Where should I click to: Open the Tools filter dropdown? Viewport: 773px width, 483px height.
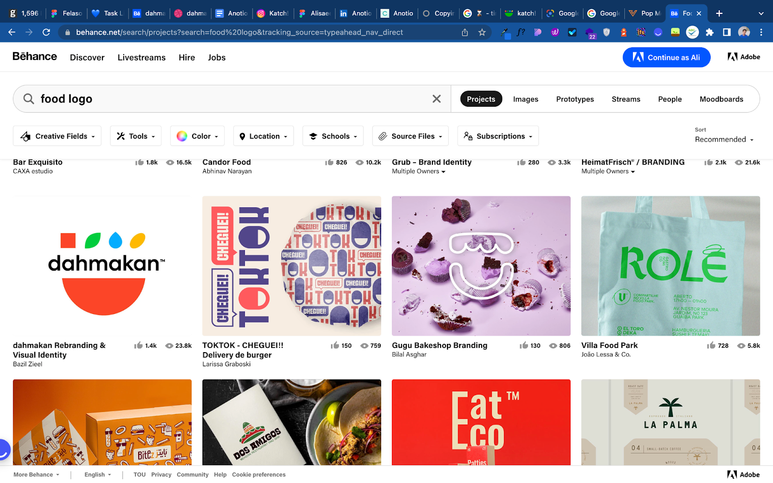[x=135, y=136]
